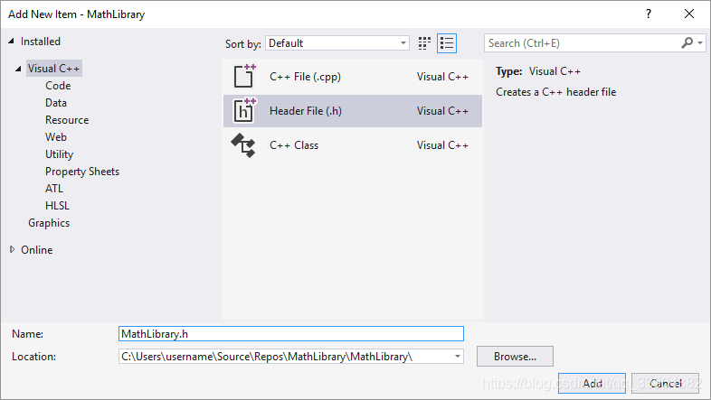Select the Graphics category

click(49, 223)
